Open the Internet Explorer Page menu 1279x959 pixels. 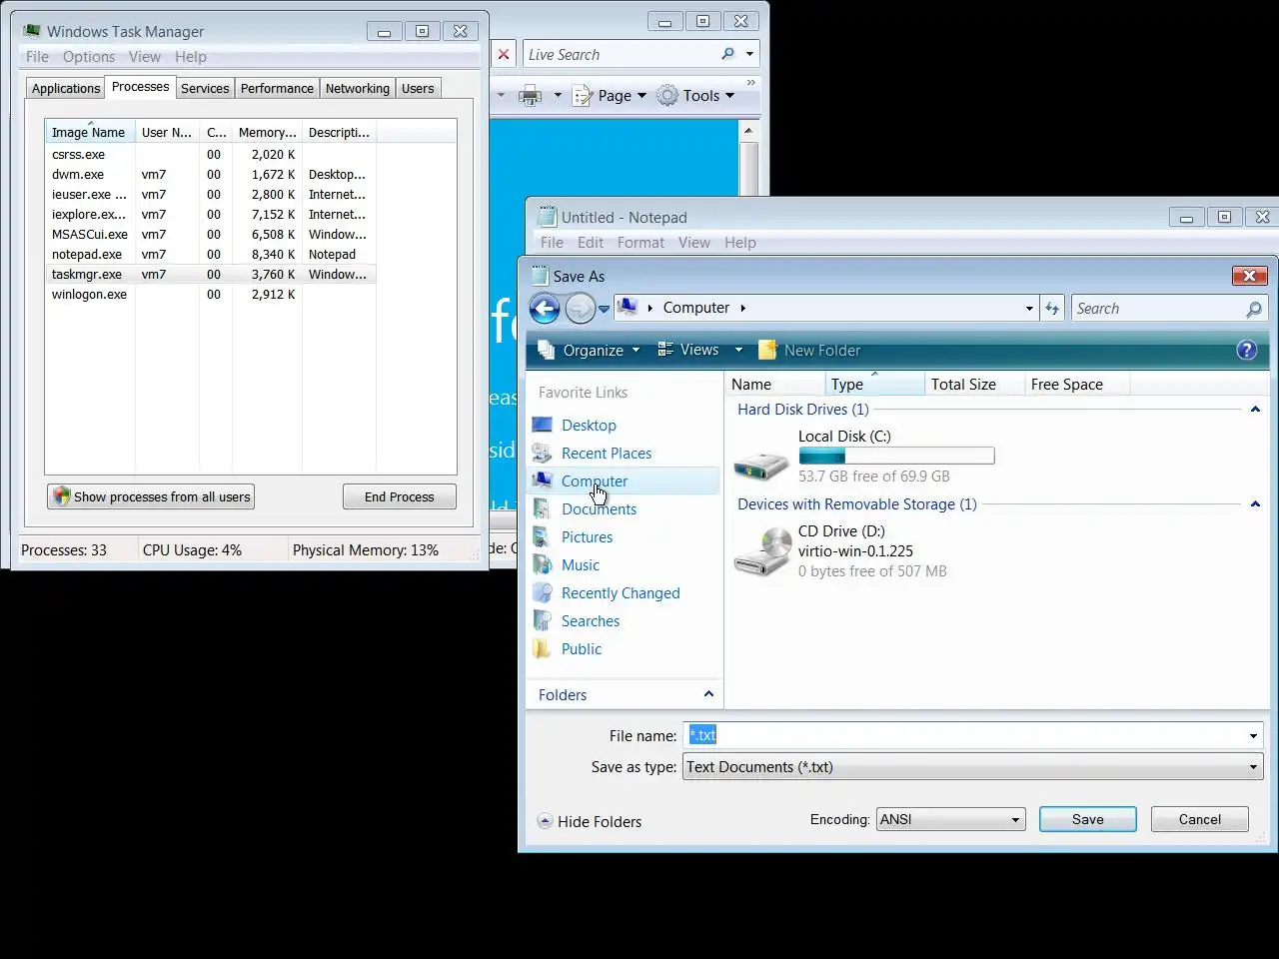coord(610,96)
